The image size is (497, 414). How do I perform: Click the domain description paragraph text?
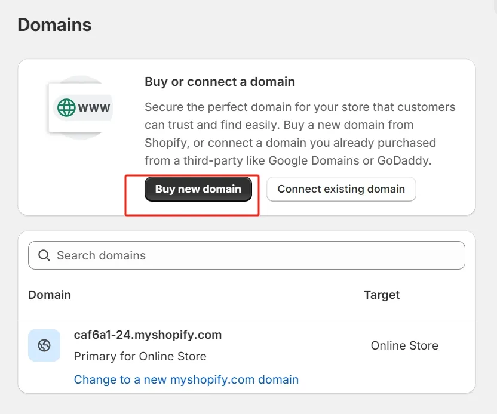coord(300,134)
